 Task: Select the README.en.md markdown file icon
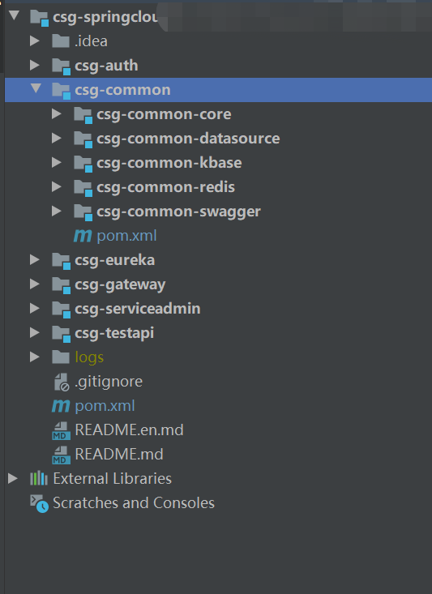pos(61,430)
